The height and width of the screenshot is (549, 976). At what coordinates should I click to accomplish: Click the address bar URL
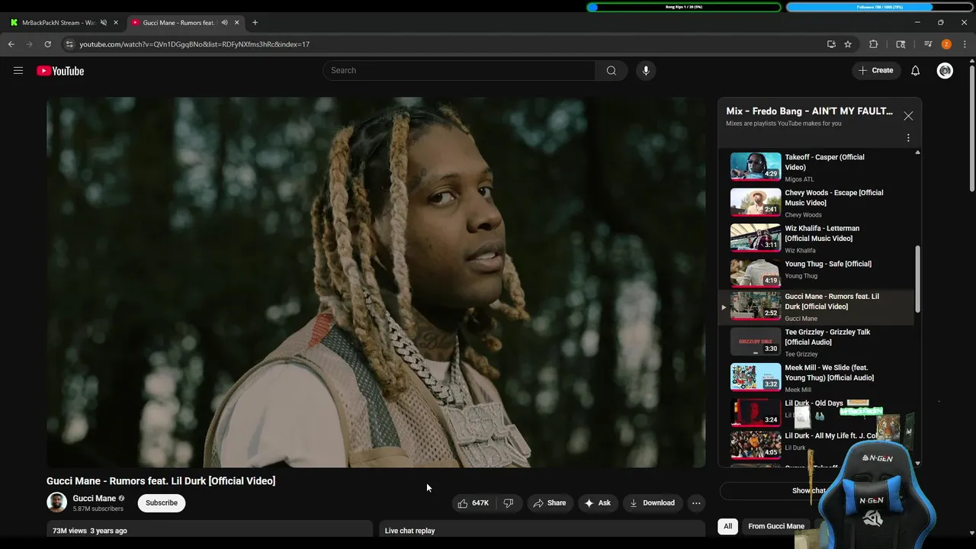(x=194, y=44)
